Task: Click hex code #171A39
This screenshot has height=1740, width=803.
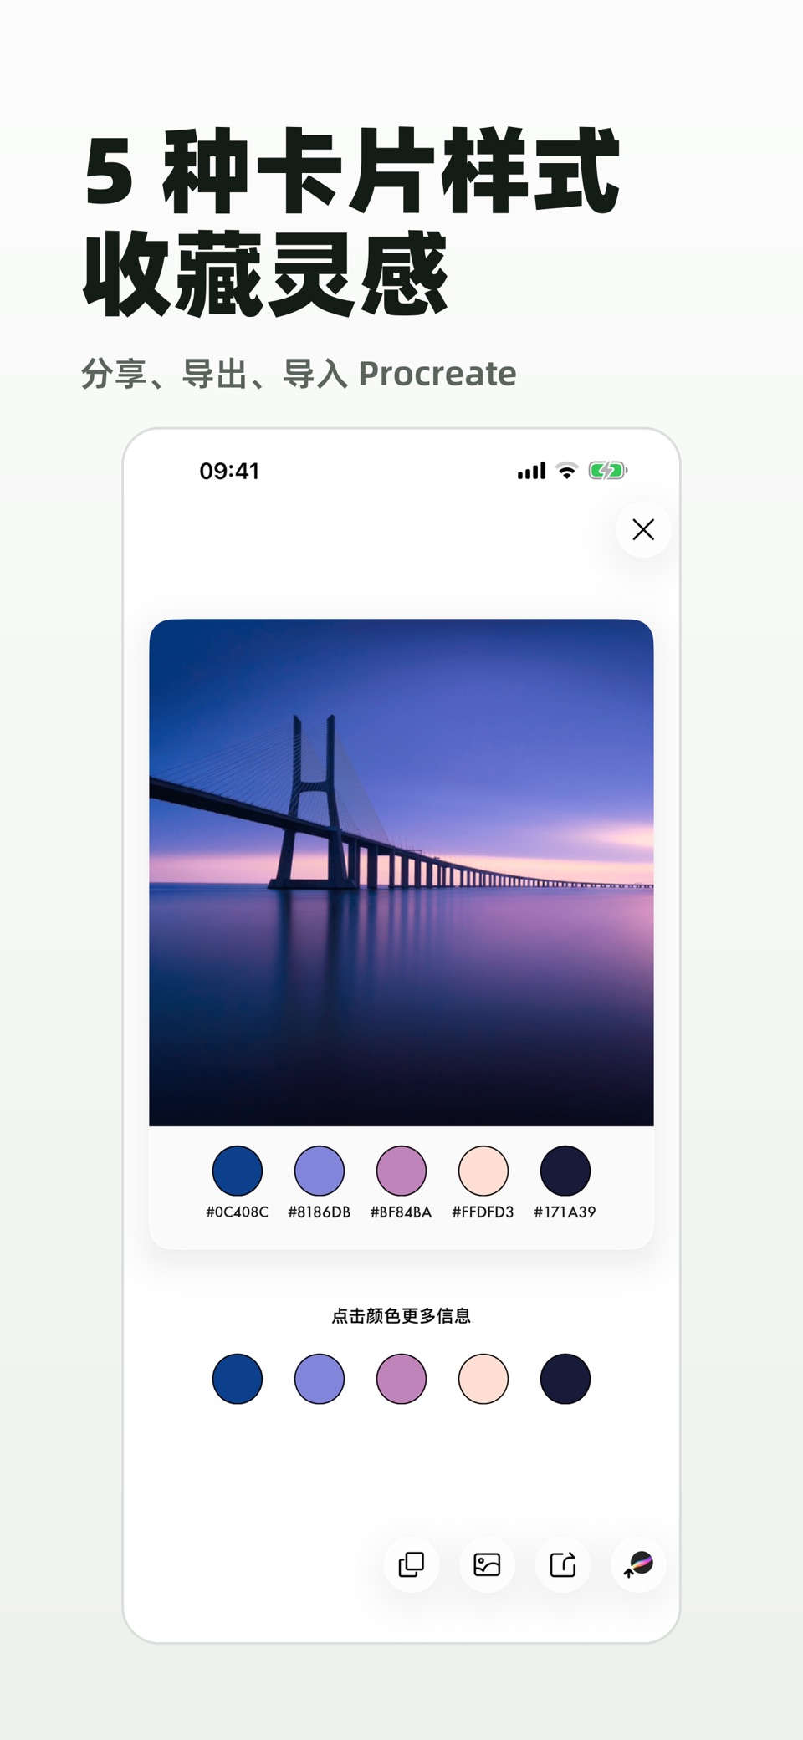Action: [565, 1212]
